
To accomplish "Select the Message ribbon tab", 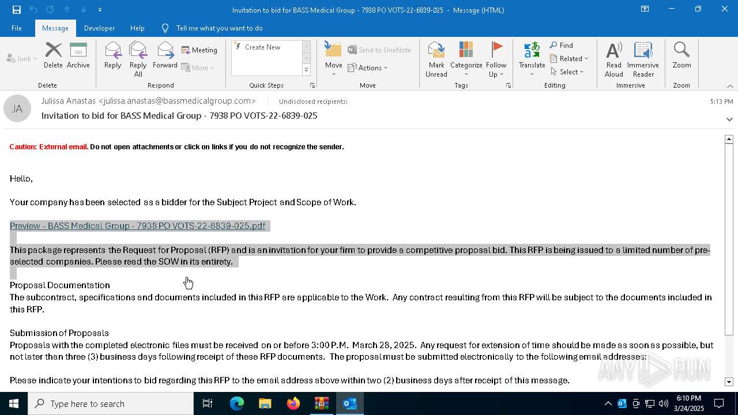I will pos(55,28).
